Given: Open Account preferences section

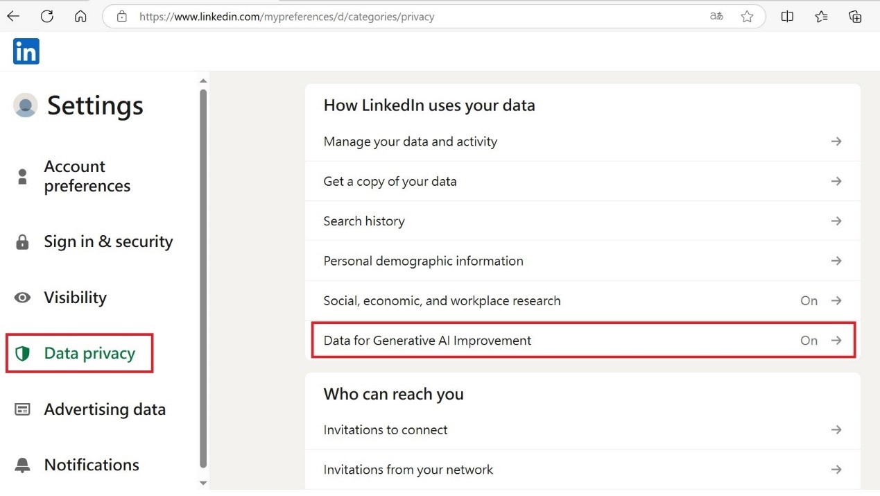Looking at the screenshot, I should click(x=87, y=176).
